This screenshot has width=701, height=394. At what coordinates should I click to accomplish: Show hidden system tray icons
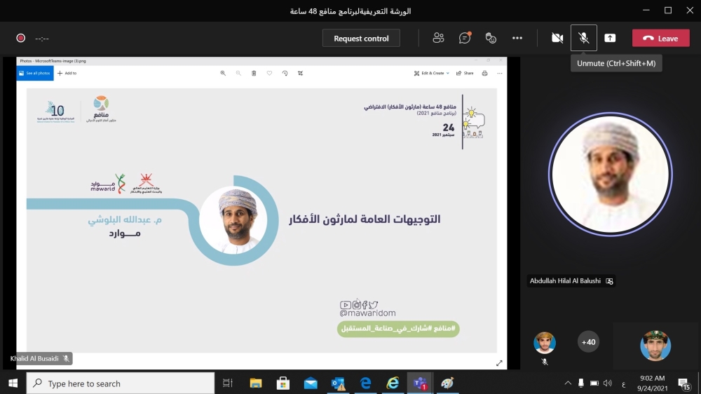[x=568, y=383]
